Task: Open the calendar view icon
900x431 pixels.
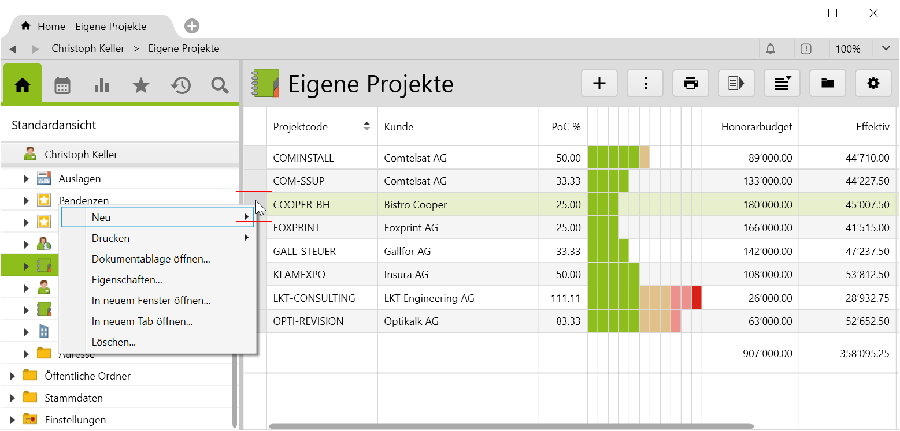Action: [62, 85]
